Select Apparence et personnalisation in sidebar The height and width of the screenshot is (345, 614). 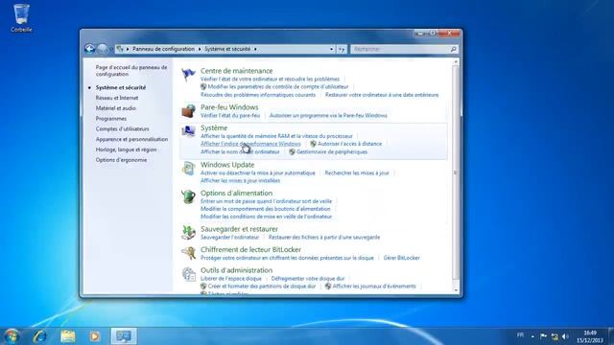coord(131,139)
